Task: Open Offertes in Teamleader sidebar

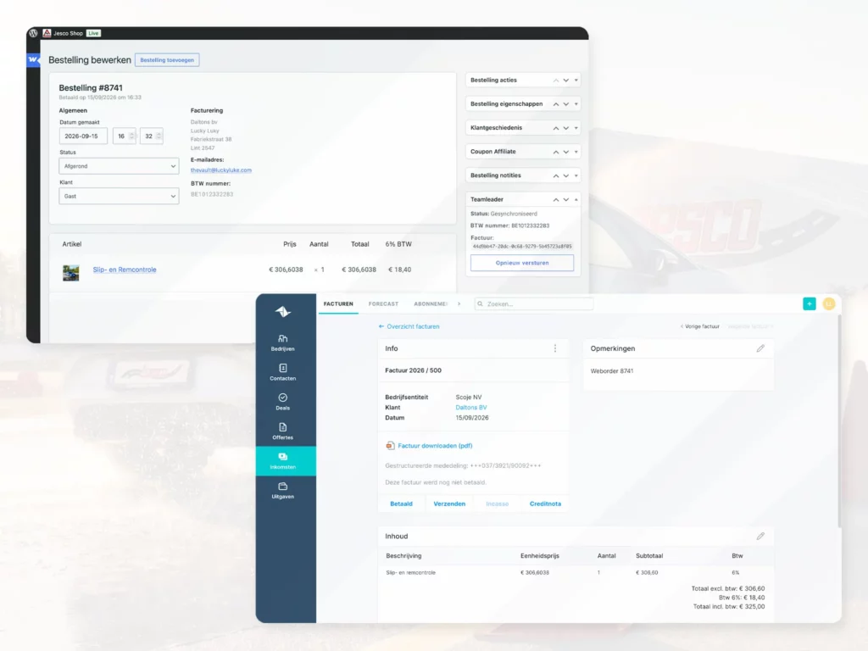Action: [x=283, y=431]
